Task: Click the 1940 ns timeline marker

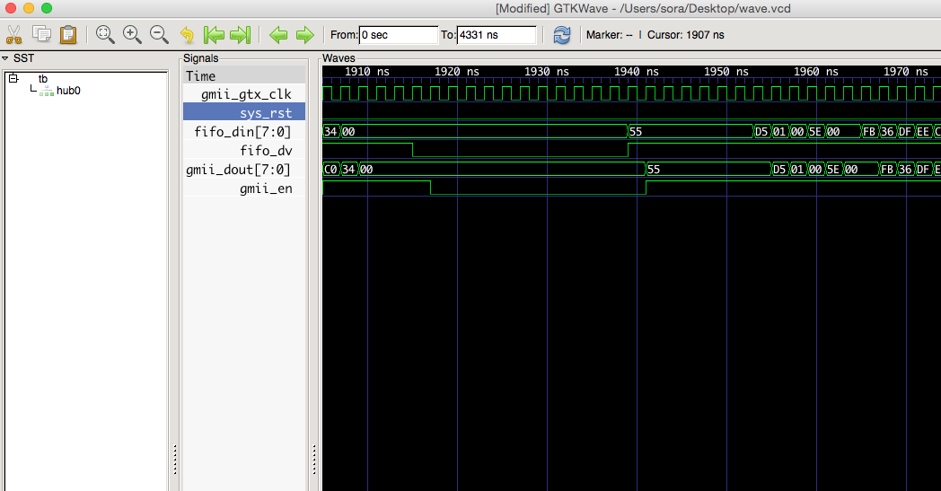Action: pos(636,72)
